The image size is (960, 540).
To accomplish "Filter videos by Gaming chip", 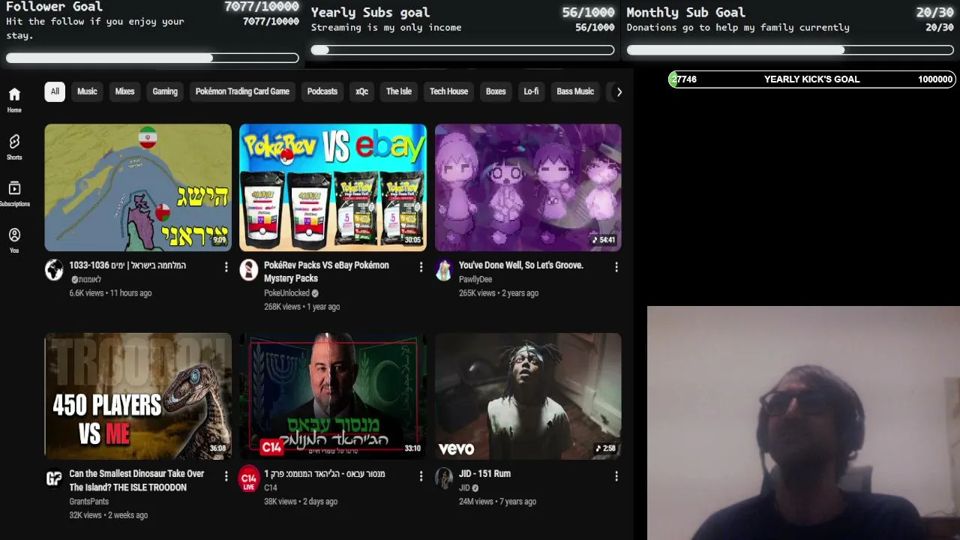I will [x=165, y=91].
